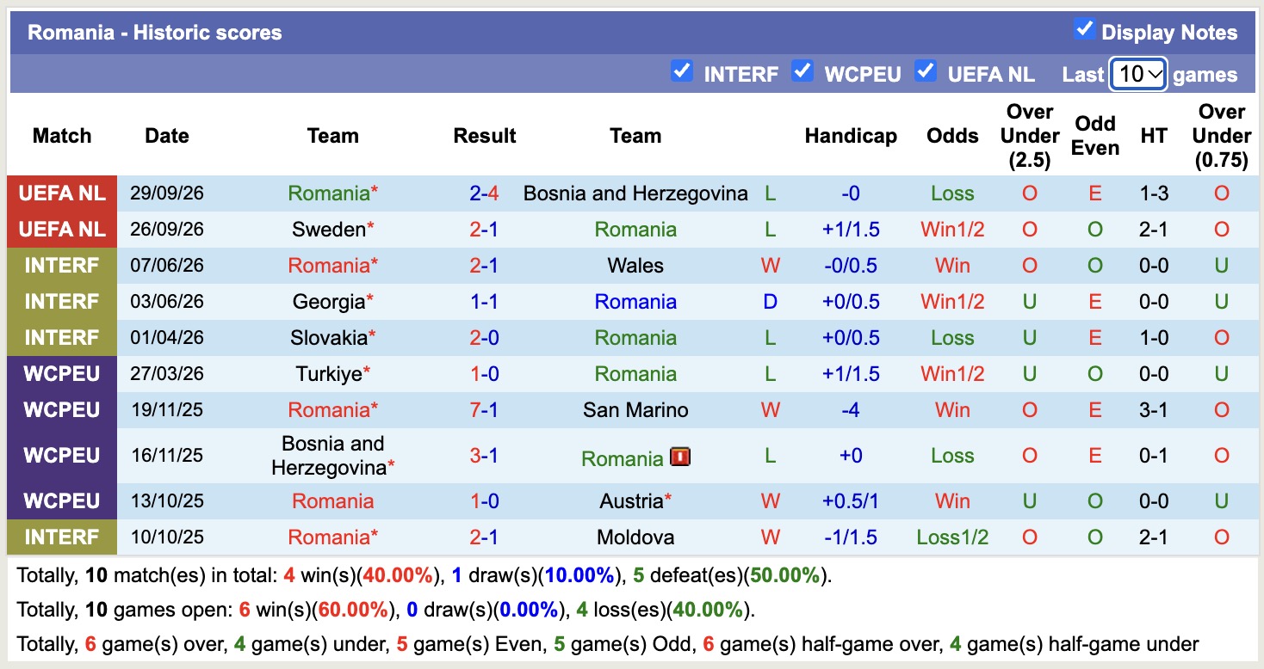
Task: Toggle the INTERF competition checkbox
Action: [682, 71]
